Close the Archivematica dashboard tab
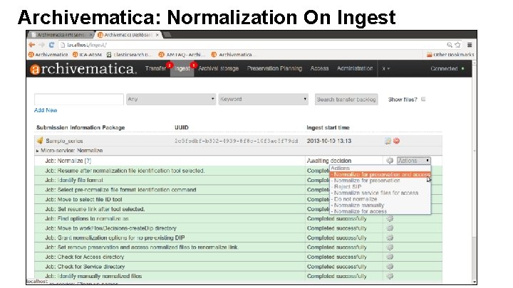This screenshot has height=288, width=513. (157, 35)
